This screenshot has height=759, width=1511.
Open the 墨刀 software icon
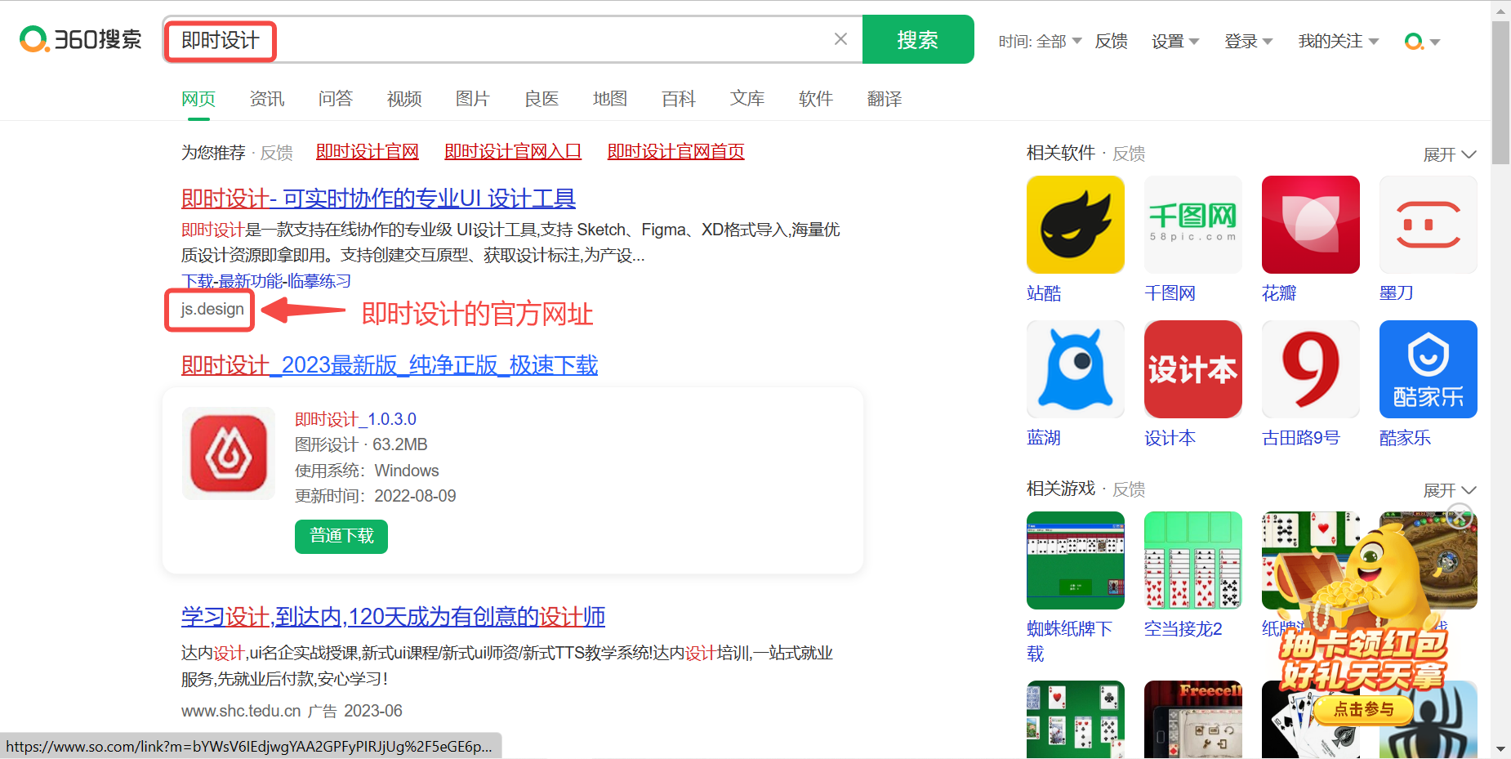1428,225
